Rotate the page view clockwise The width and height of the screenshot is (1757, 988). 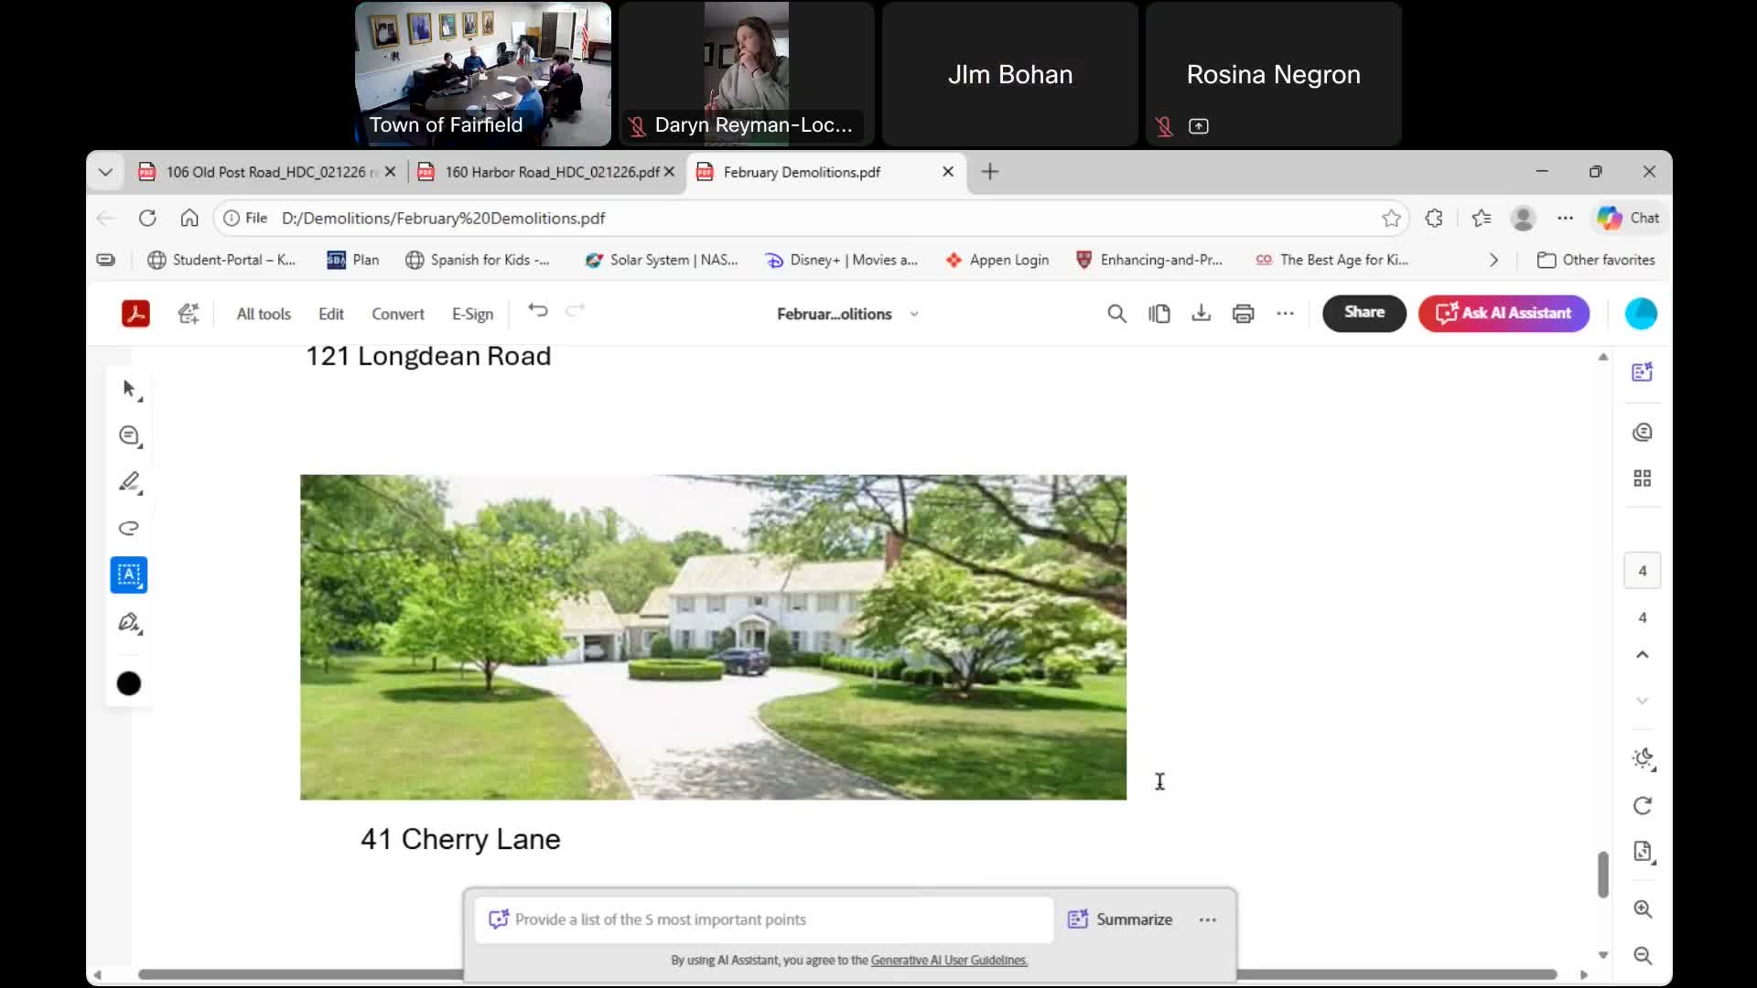[1643, 806]
